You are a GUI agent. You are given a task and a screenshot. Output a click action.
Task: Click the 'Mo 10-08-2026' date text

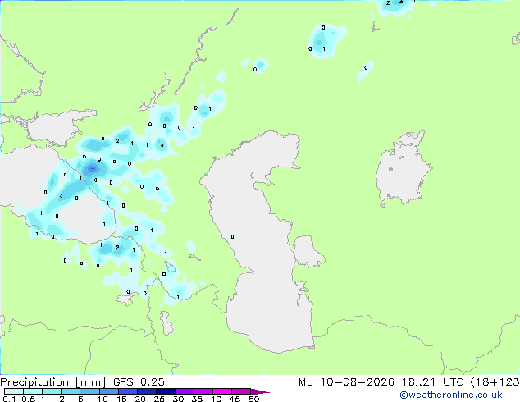(346, 382)
